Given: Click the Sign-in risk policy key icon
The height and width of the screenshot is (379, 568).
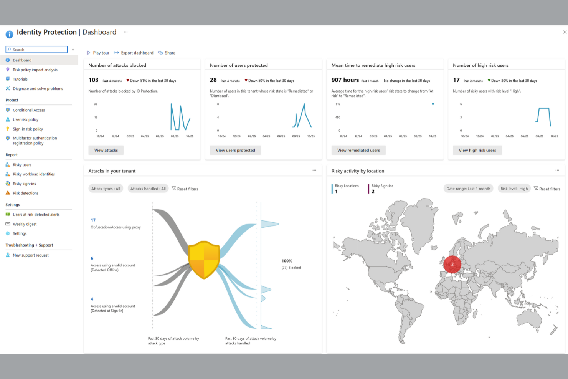Looking at the screenshot, I should coord(8,129).
